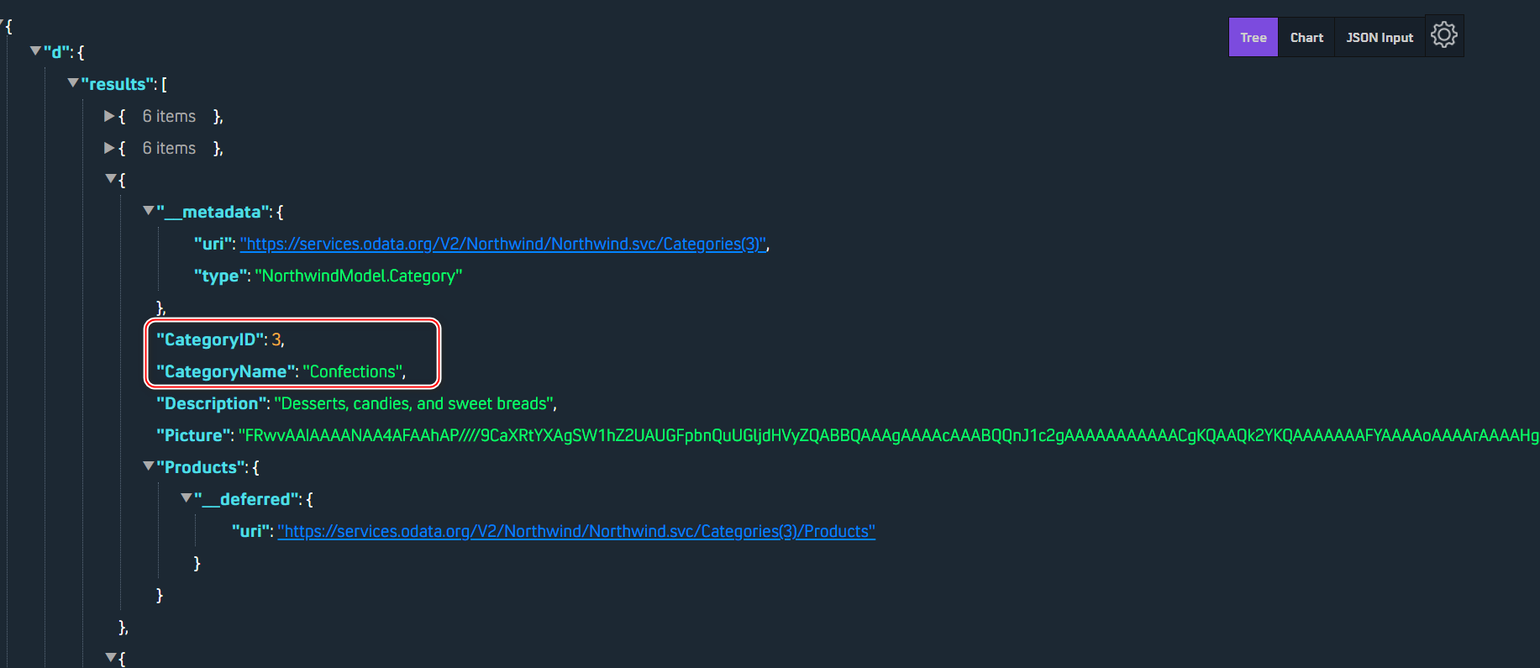The width and height of the screenshot is (1540, 668).
Task: Collapse the "results" array
Action: 73,83
